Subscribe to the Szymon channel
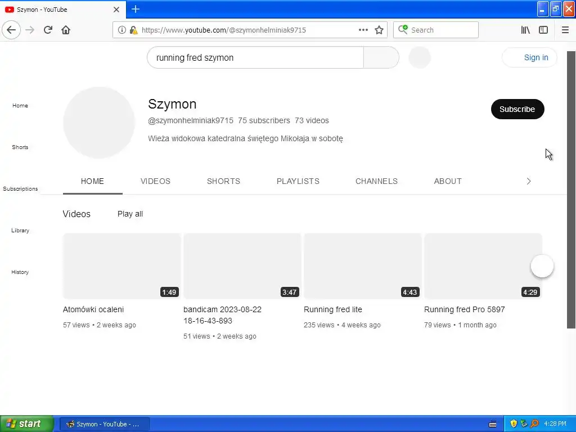Screen dimensions: 576x432 517,109
